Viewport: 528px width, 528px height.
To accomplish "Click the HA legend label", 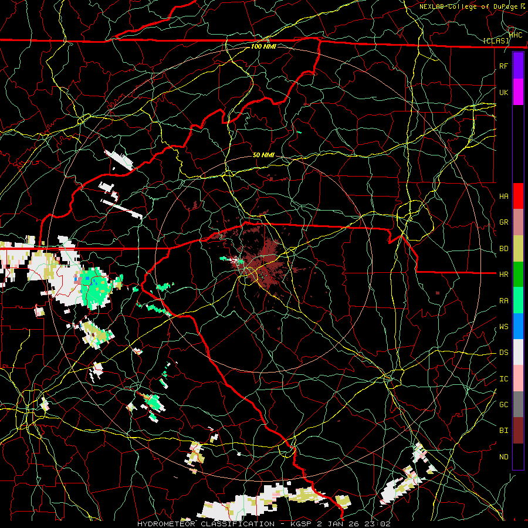I will pyautogui.click(x=504, y=196).
